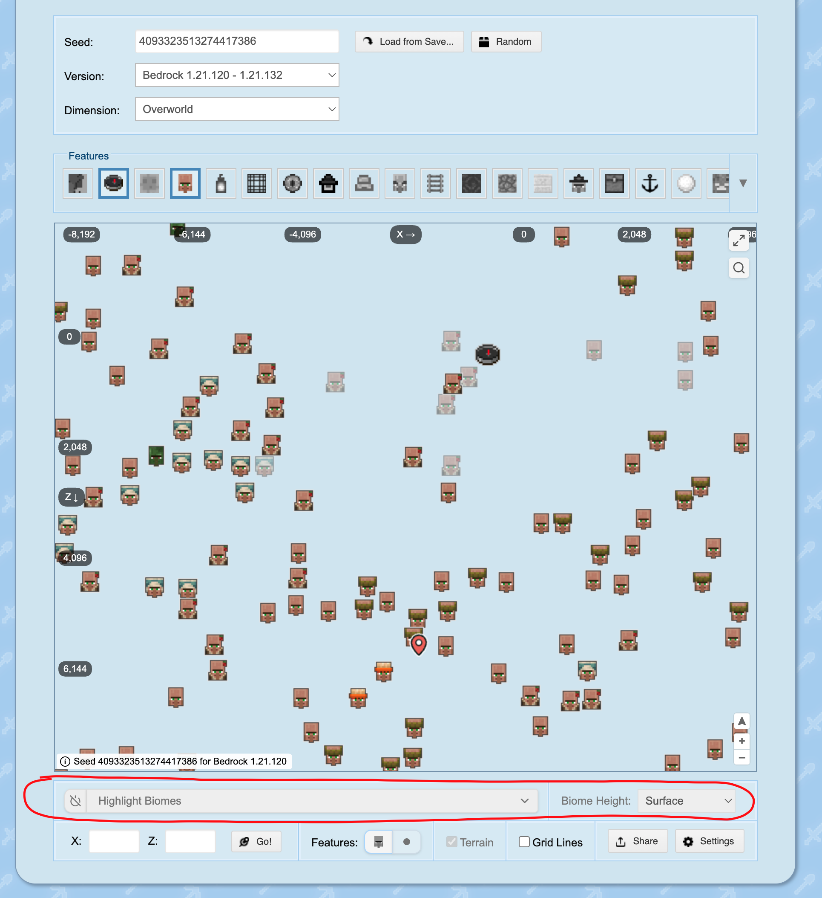The width and height of the screenshot is (822, 898).
Task: Zoom in with the map plus button
Action: (742, 741)
